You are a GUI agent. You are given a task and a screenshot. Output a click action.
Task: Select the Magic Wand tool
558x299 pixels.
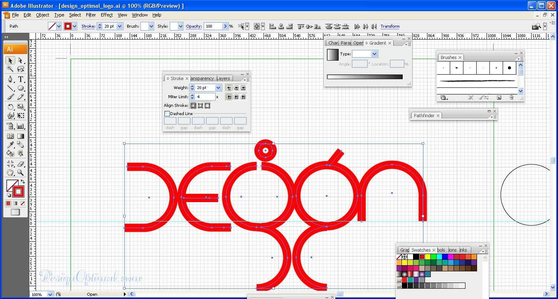coord(10,69)
